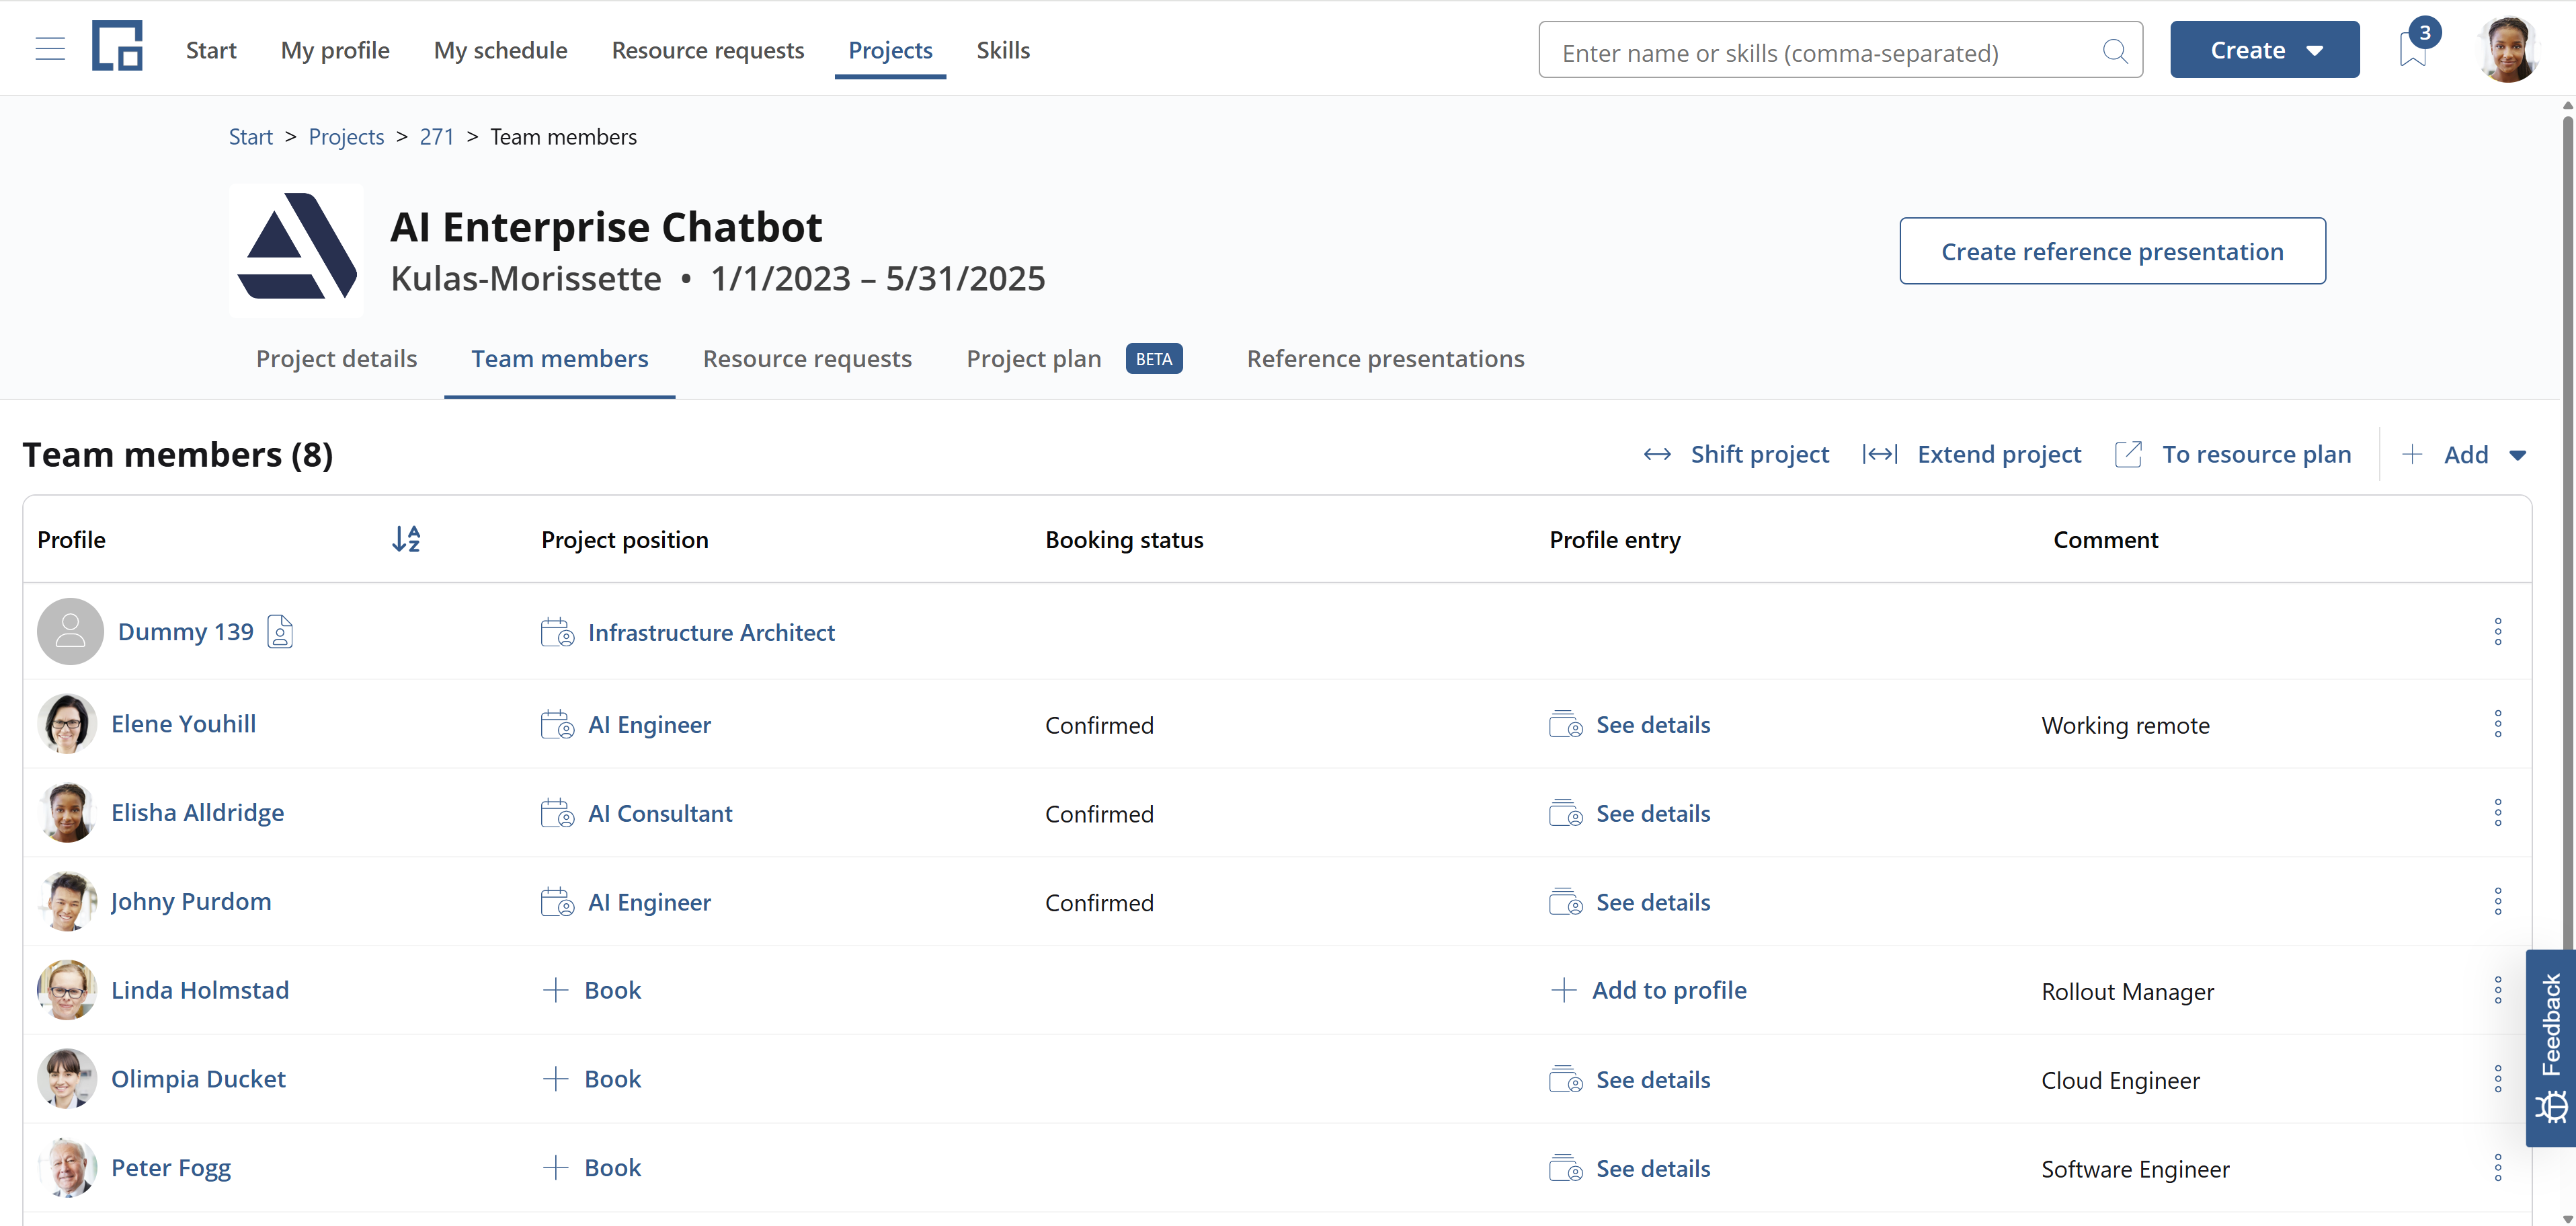This screenshot has width=2576, height=1226.
Task: Click the Shift project arrows icon
Action: coord(1657,455)
